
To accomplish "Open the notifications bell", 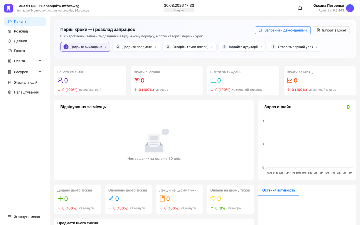I will point(300,8).
